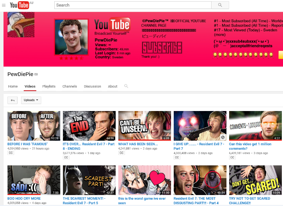Image resolution: width=283 pixels, height=206 pixels.
Task: Click the red glowing eyes gun thumbnail
Action: (x=200, y=126)
